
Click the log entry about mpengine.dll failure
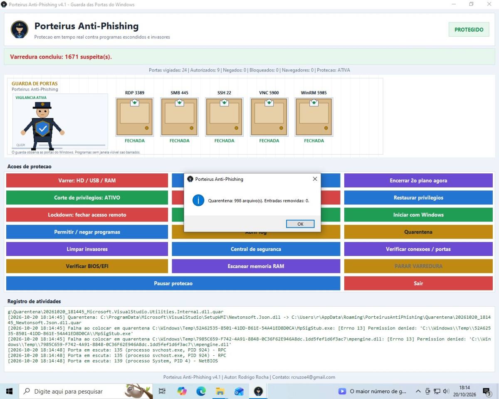tap(249, 342)
